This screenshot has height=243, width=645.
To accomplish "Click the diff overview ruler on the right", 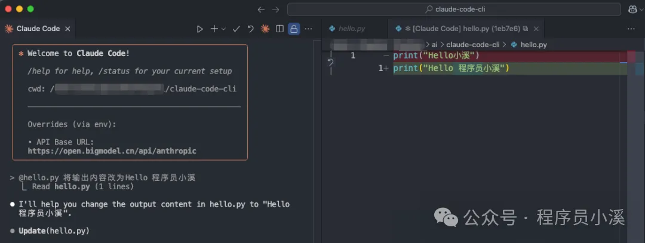I will (x=635, y=146).
